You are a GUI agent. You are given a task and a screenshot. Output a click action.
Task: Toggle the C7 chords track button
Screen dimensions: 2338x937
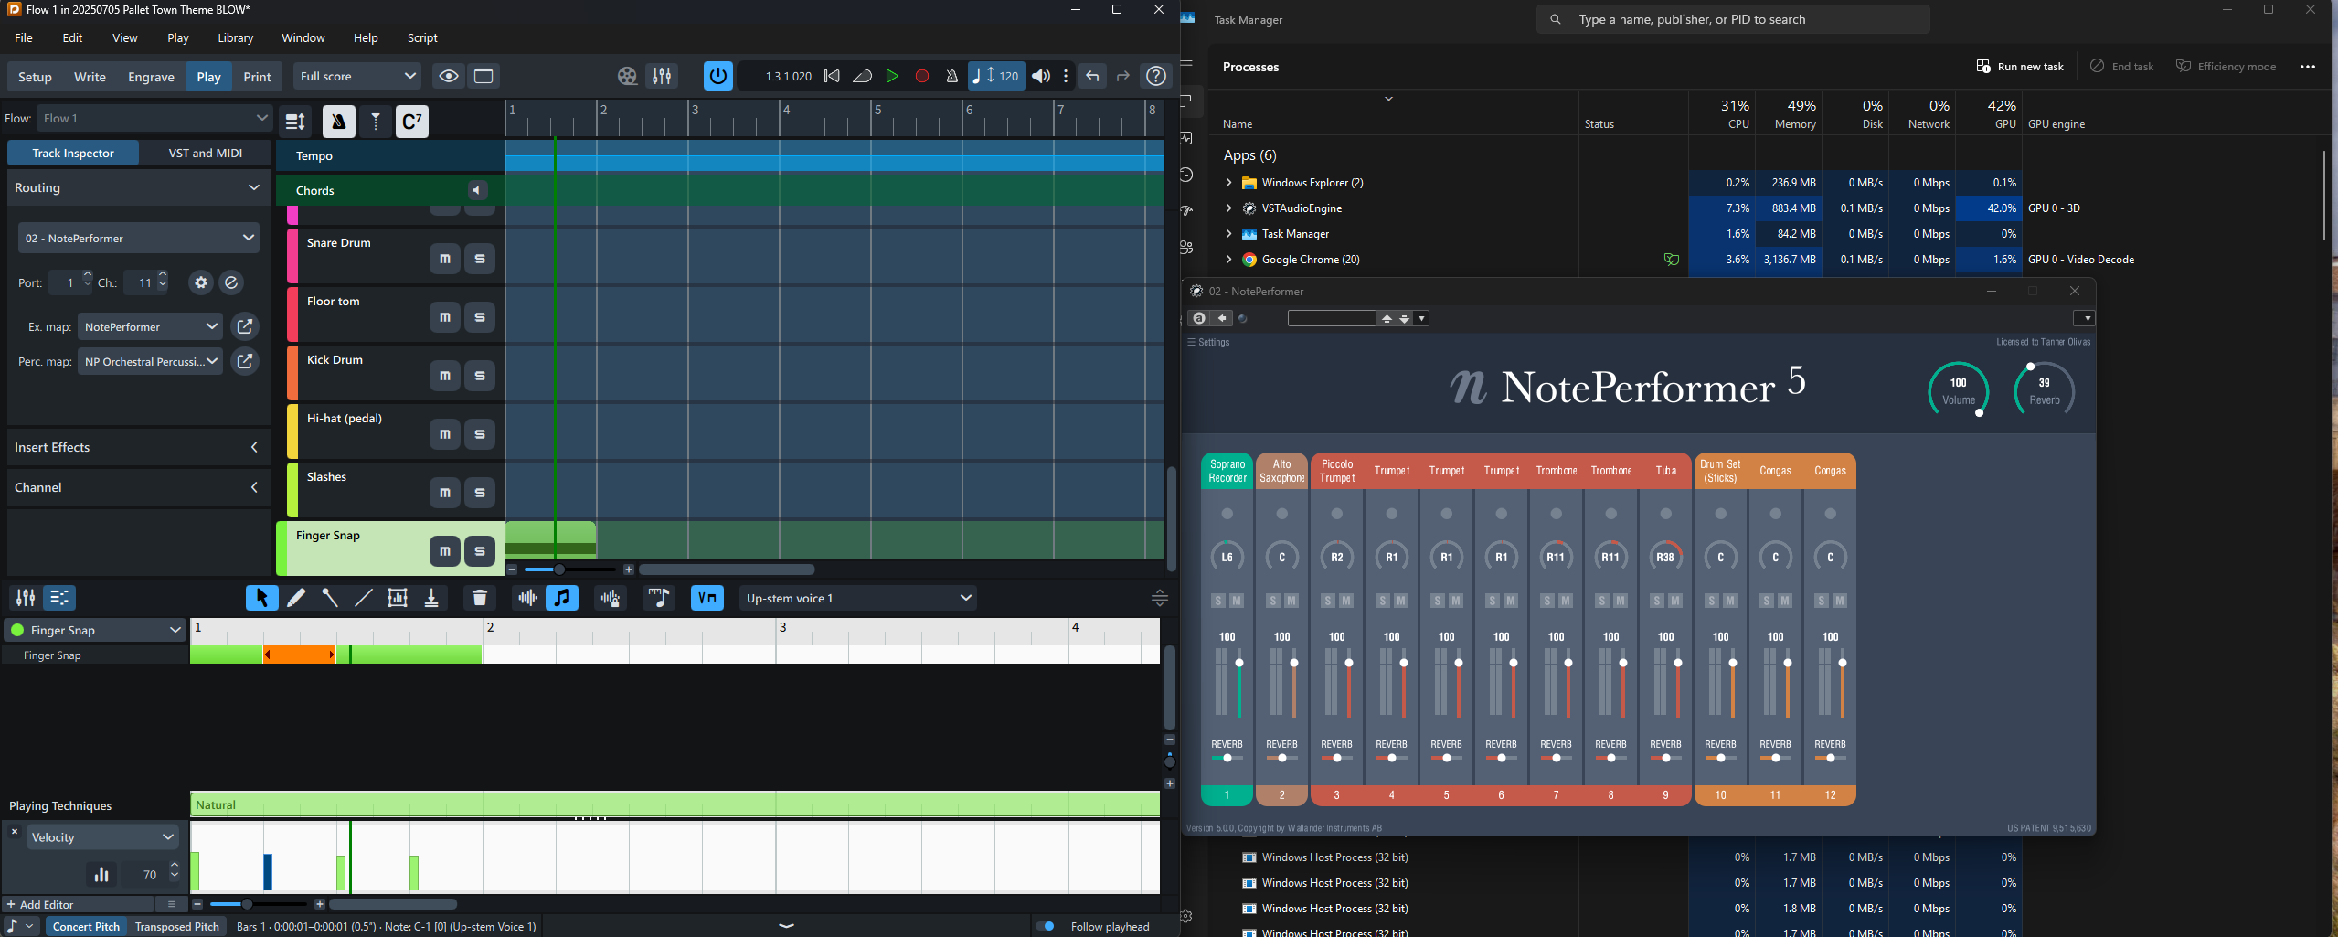pos(412,122)
